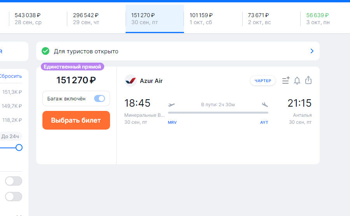Click the add-to-favorites list icon
Image resolution: width=350 pixels, height=216 pixels.
[x=286, y=81]
